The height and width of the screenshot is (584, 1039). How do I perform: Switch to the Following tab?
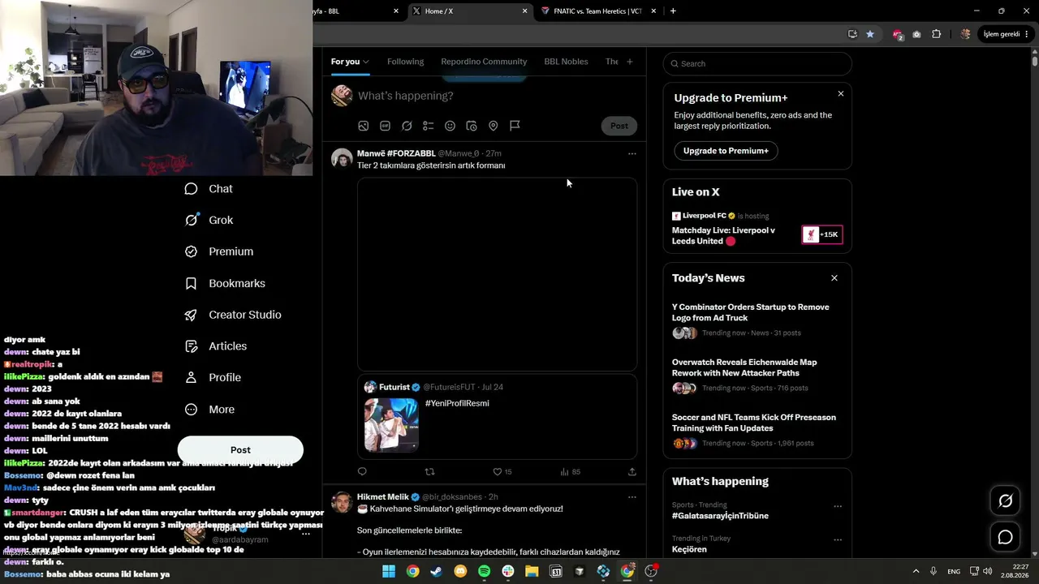coord(405,62)
